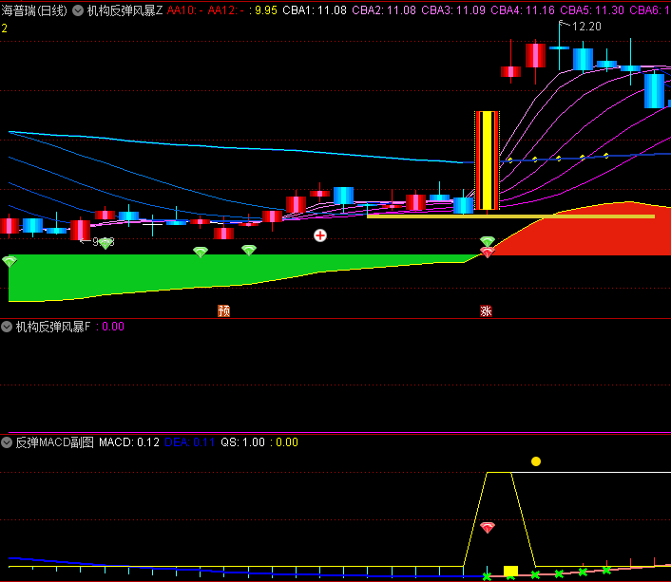Click the CBA3: 11.09 value
This screenshot has height=582, width=671.
point(453,10)
